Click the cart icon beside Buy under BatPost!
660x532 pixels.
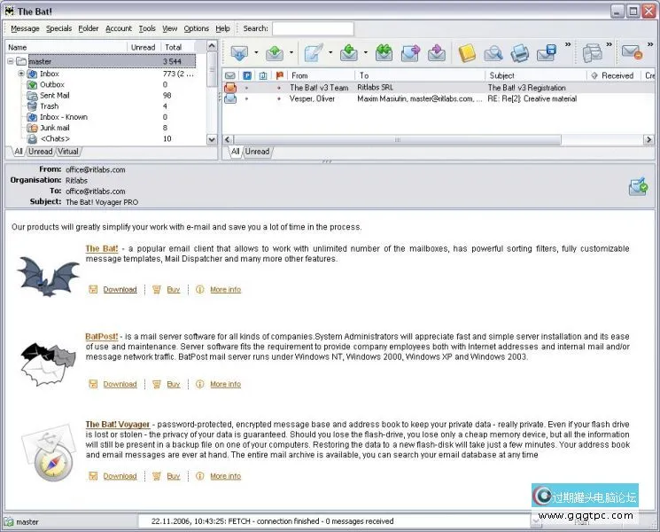click(x=157, y=384)
